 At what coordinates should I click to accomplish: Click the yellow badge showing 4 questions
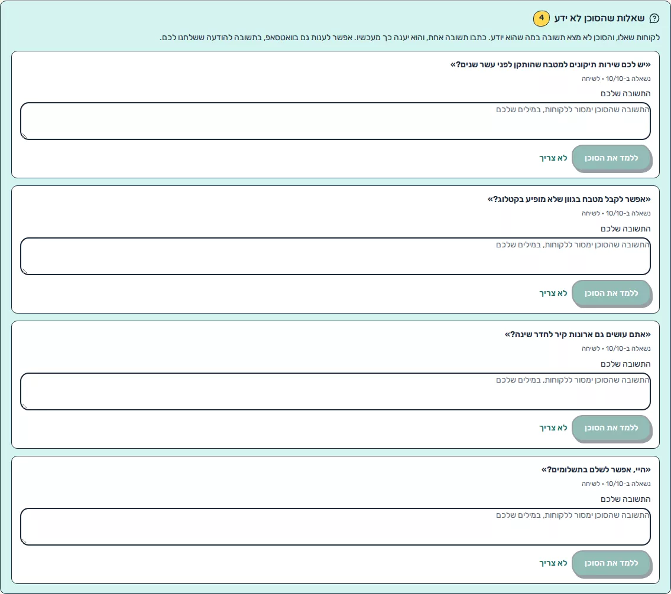pos(542,18)
